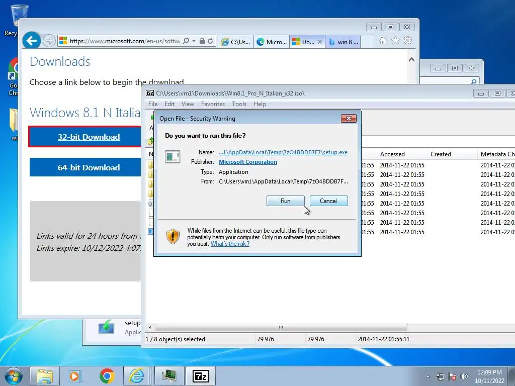The image size is (515, 386).
Task: Close the active 'Do...' browser tab
Action: pos(319,42)
